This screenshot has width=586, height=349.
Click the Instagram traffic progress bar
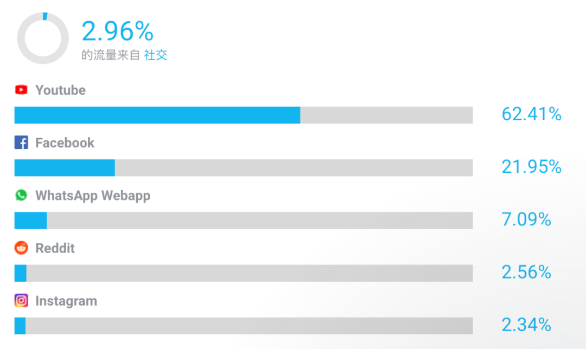(244, 326)
